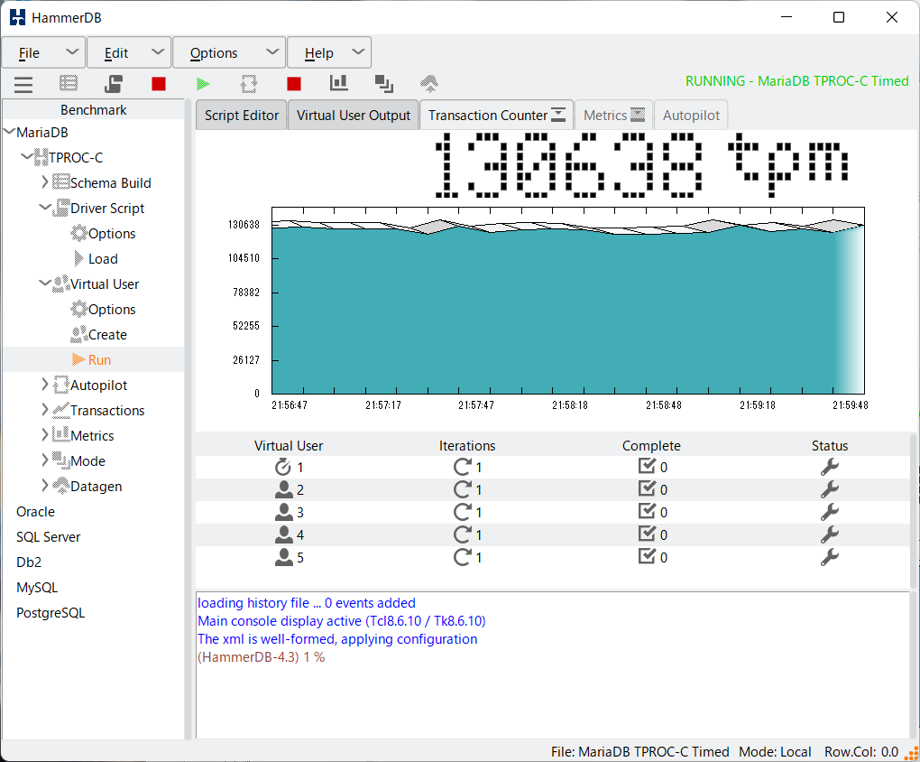The image size is (920, 762).
Task: Select MySQL in benchmark tree
Action: click(37, 588)
